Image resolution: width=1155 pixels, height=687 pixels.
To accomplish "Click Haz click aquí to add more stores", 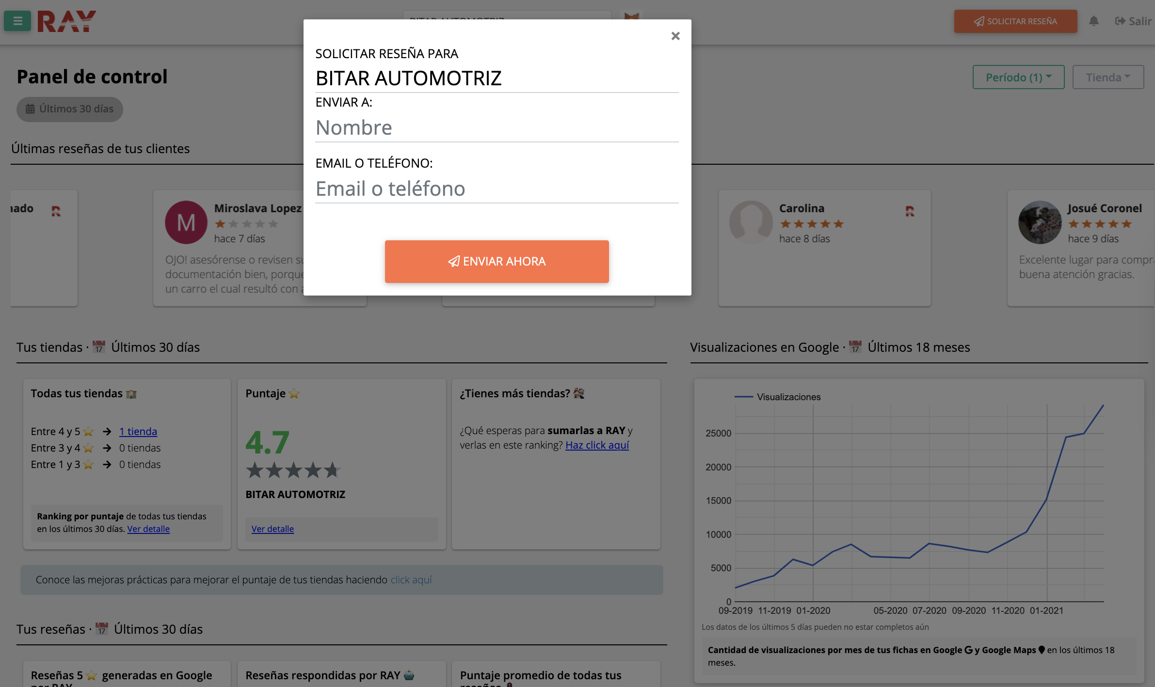I will (x=597, y=445).
